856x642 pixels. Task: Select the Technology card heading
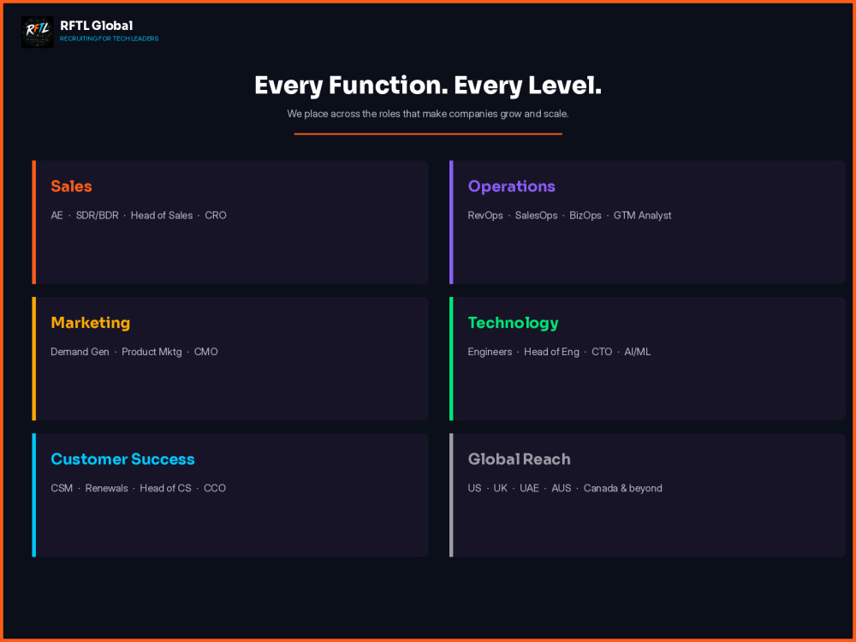coord(513,323)
